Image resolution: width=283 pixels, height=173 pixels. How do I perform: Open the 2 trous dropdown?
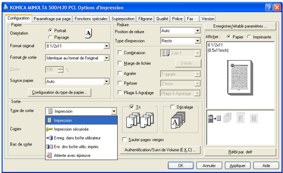coord(198,83)
